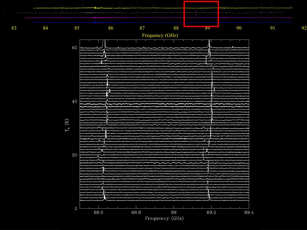The image size is (307, 230).
Task: Select the 40 tick label on Ta axis
Action: [74, 102]
